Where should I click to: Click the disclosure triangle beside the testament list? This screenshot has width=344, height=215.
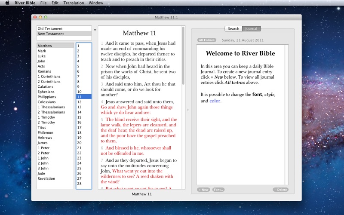click(x=95, y=30)
